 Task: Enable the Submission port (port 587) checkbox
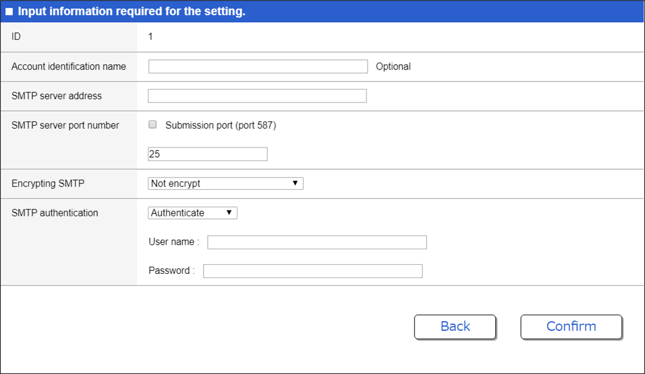(x=152, y=124)
